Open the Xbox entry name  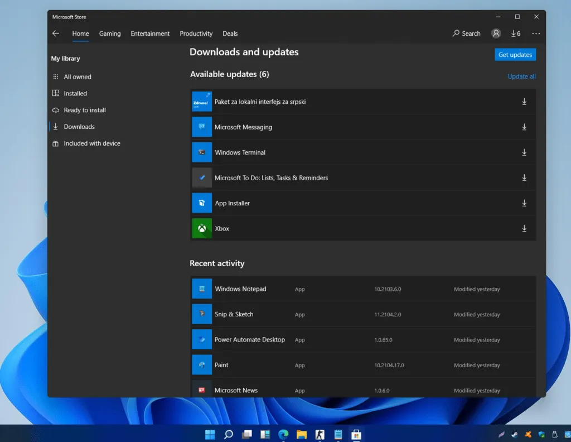click(x=222, y=228)
